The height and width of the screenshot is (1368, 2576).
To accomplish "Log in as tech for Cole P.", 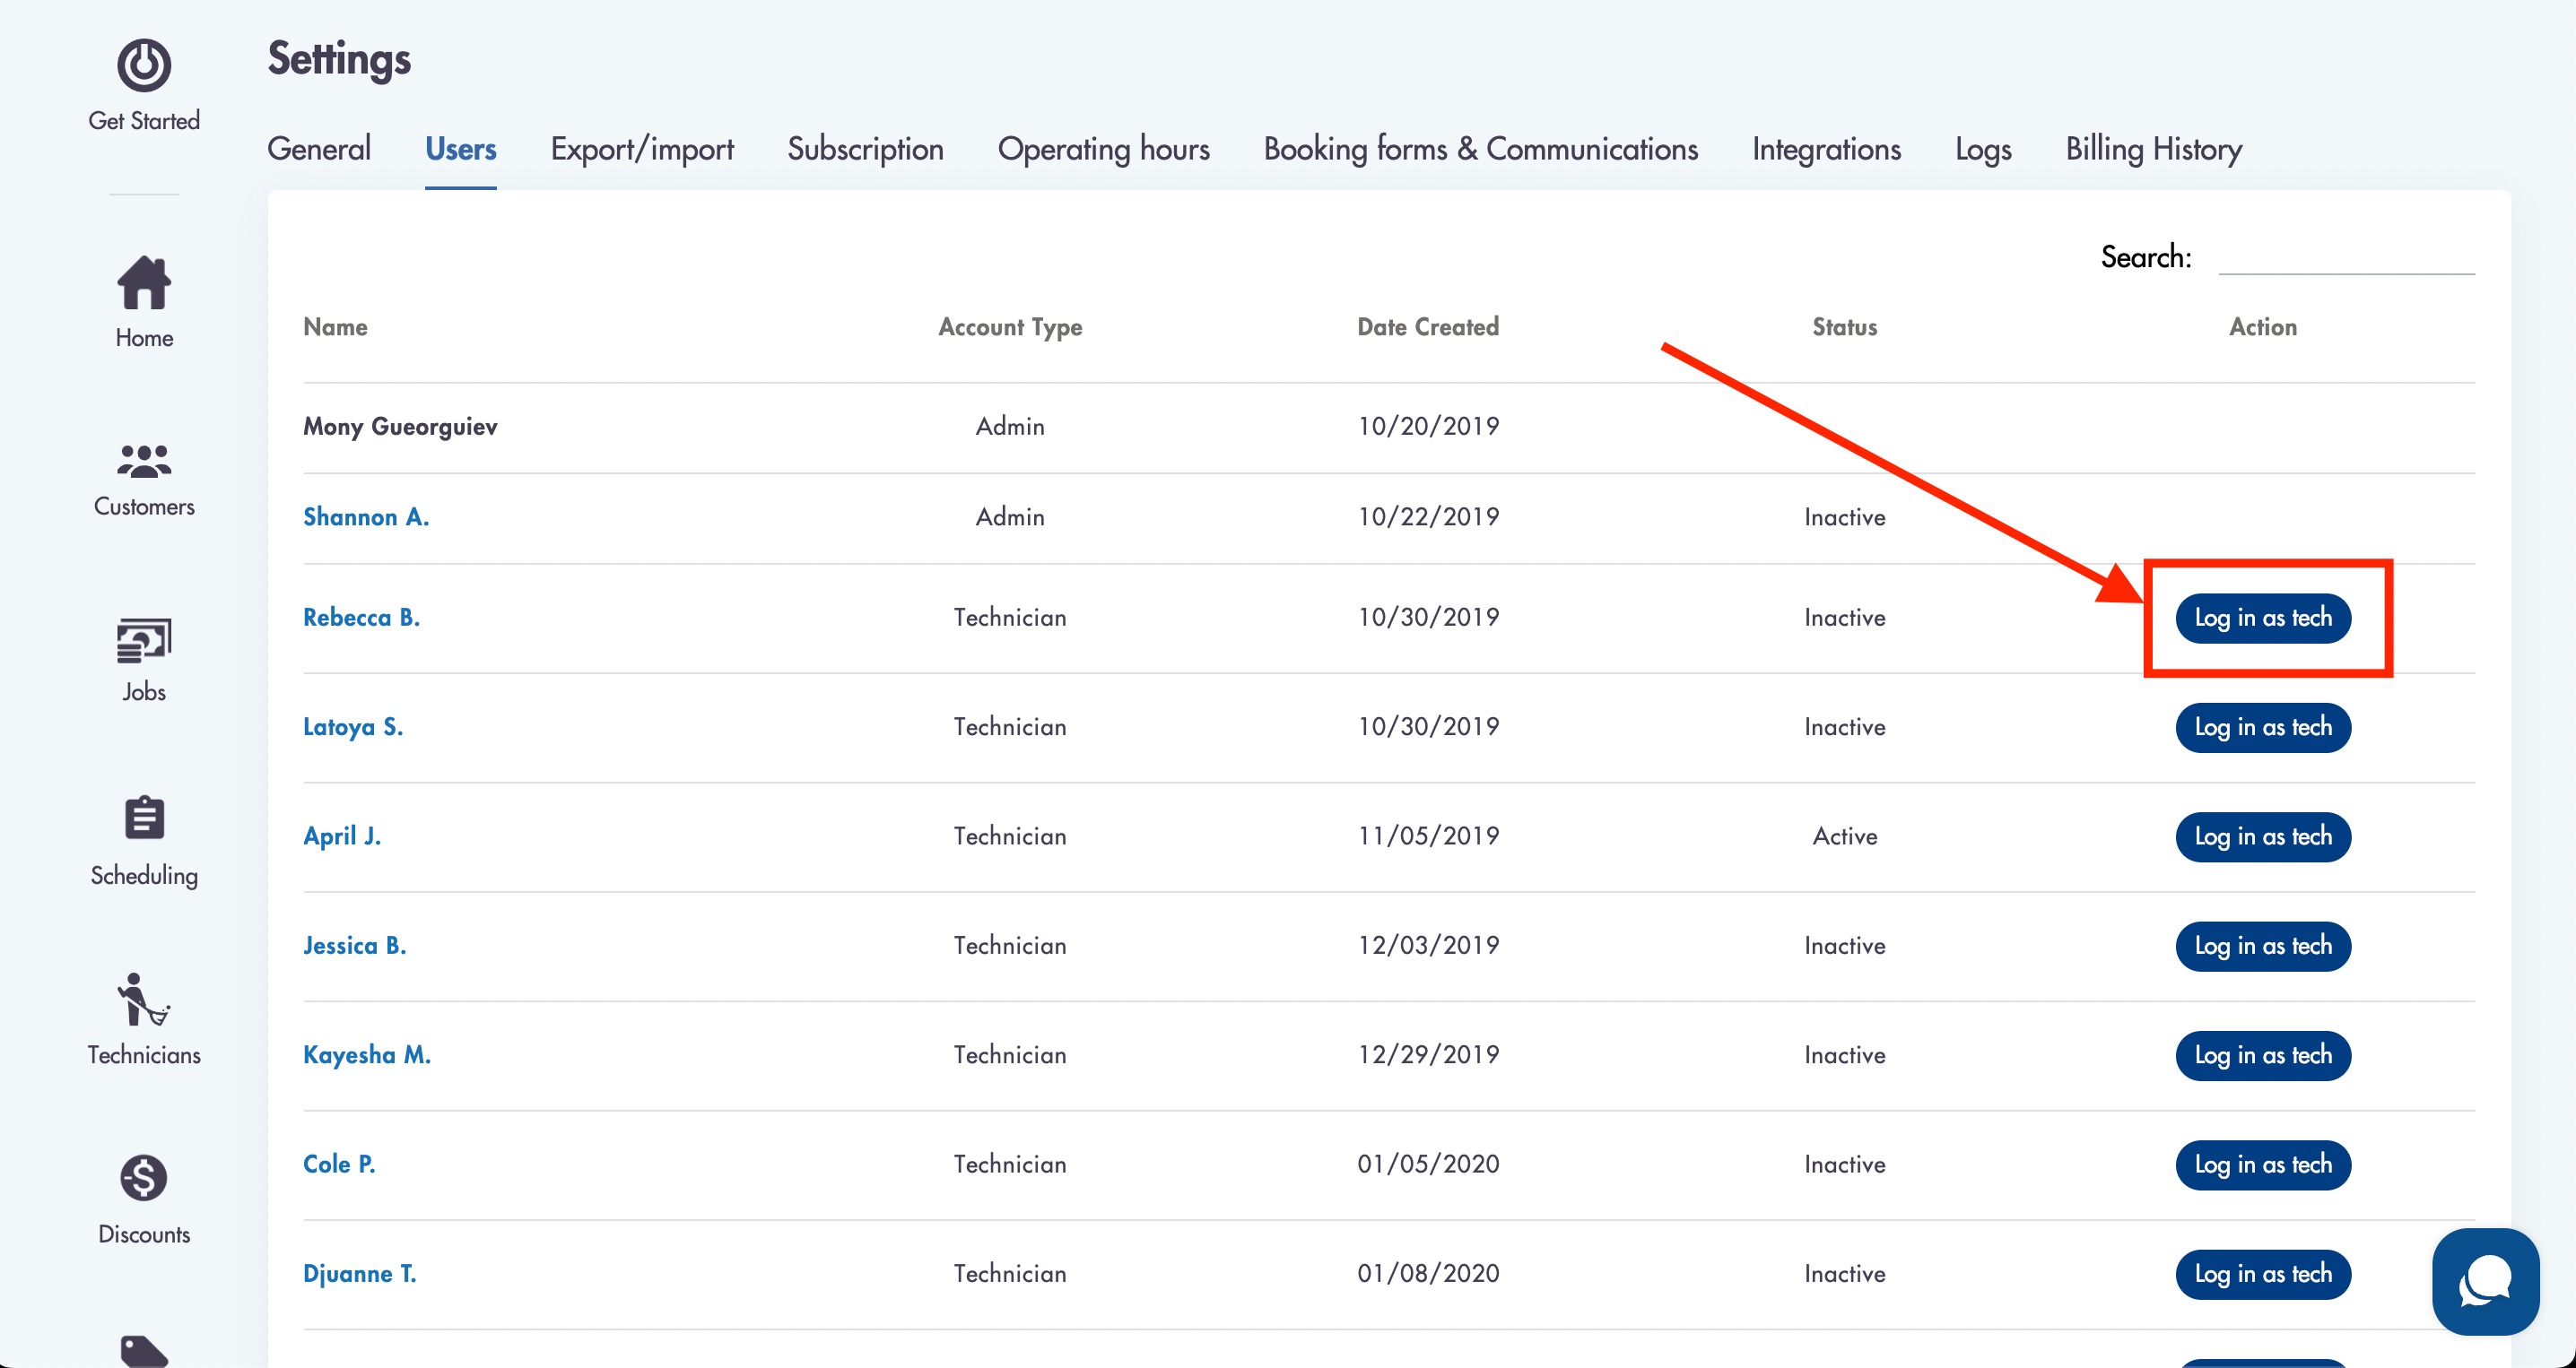I will [2263, 1165].
